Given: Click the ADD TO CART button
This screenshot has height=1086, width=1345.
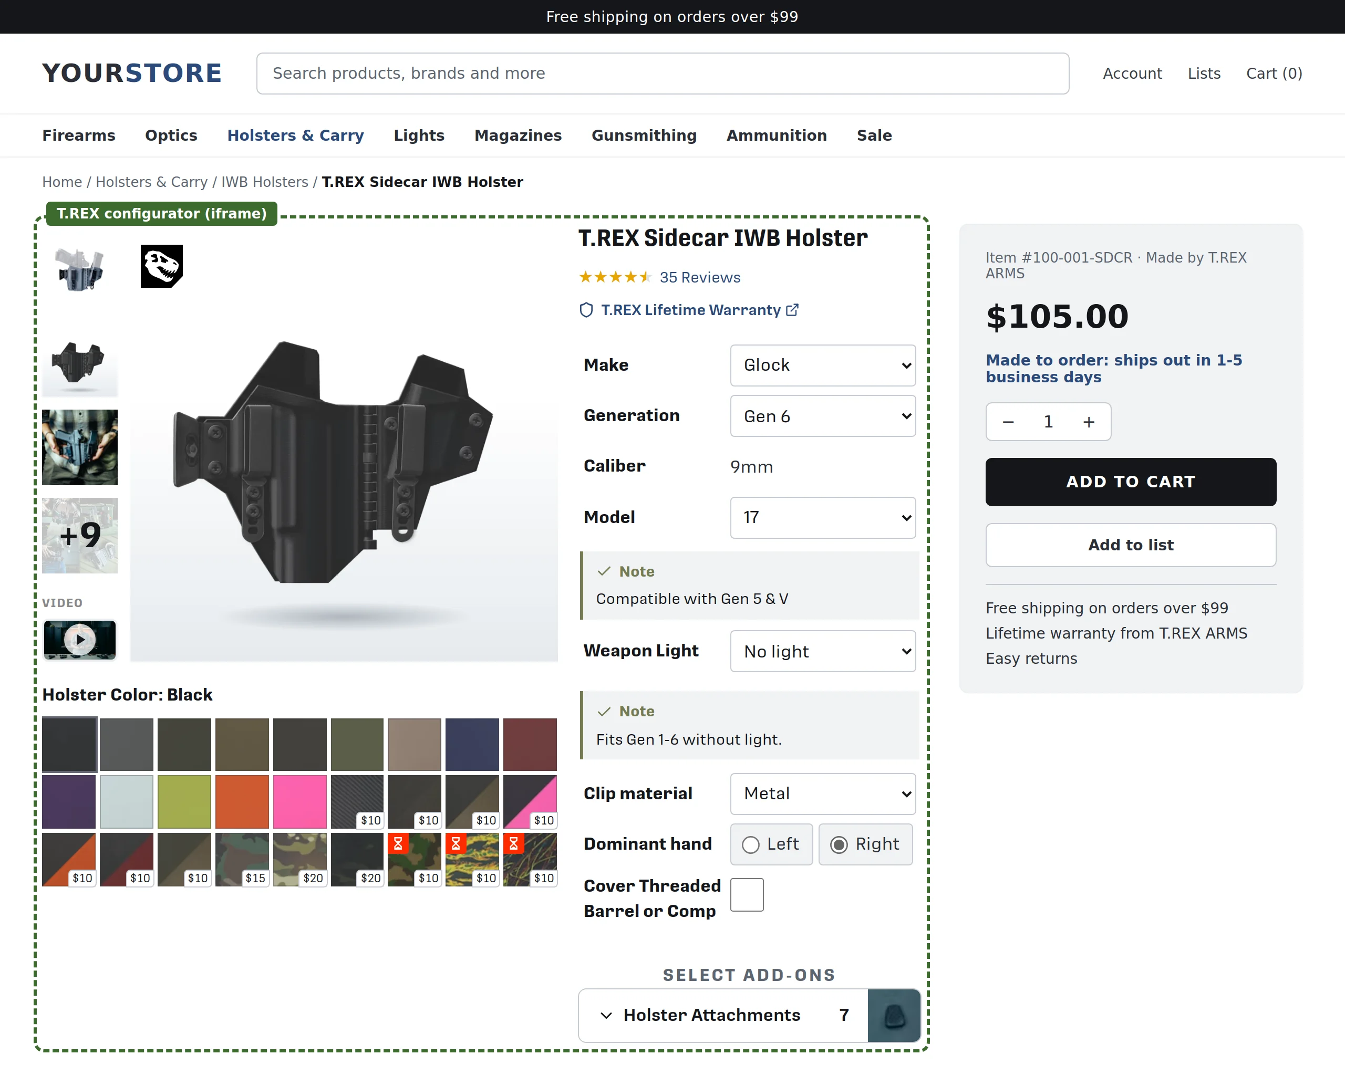Looking at the screenshot, I should click(1130, 482).
